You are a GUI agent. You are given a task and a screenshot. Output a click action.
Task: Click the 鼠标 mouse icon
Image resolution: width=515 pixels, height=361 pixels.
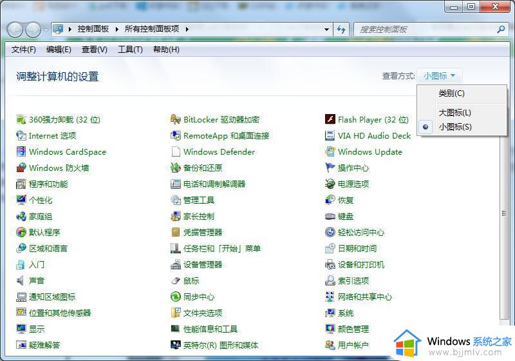(x=176, y=280)
